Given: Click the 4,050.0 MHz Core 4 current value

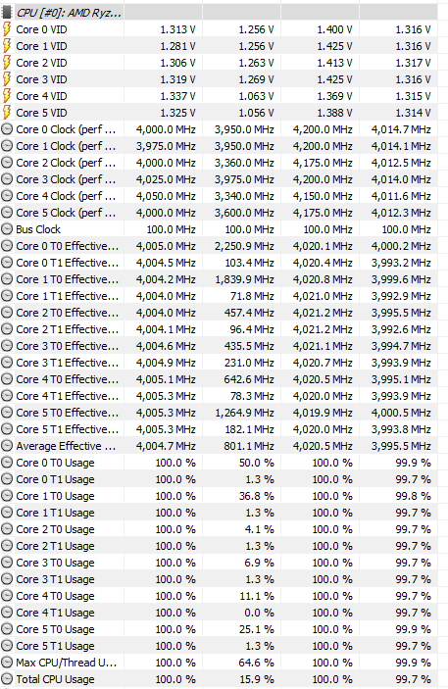Looking at the screenshot, I should click(166, 196).
